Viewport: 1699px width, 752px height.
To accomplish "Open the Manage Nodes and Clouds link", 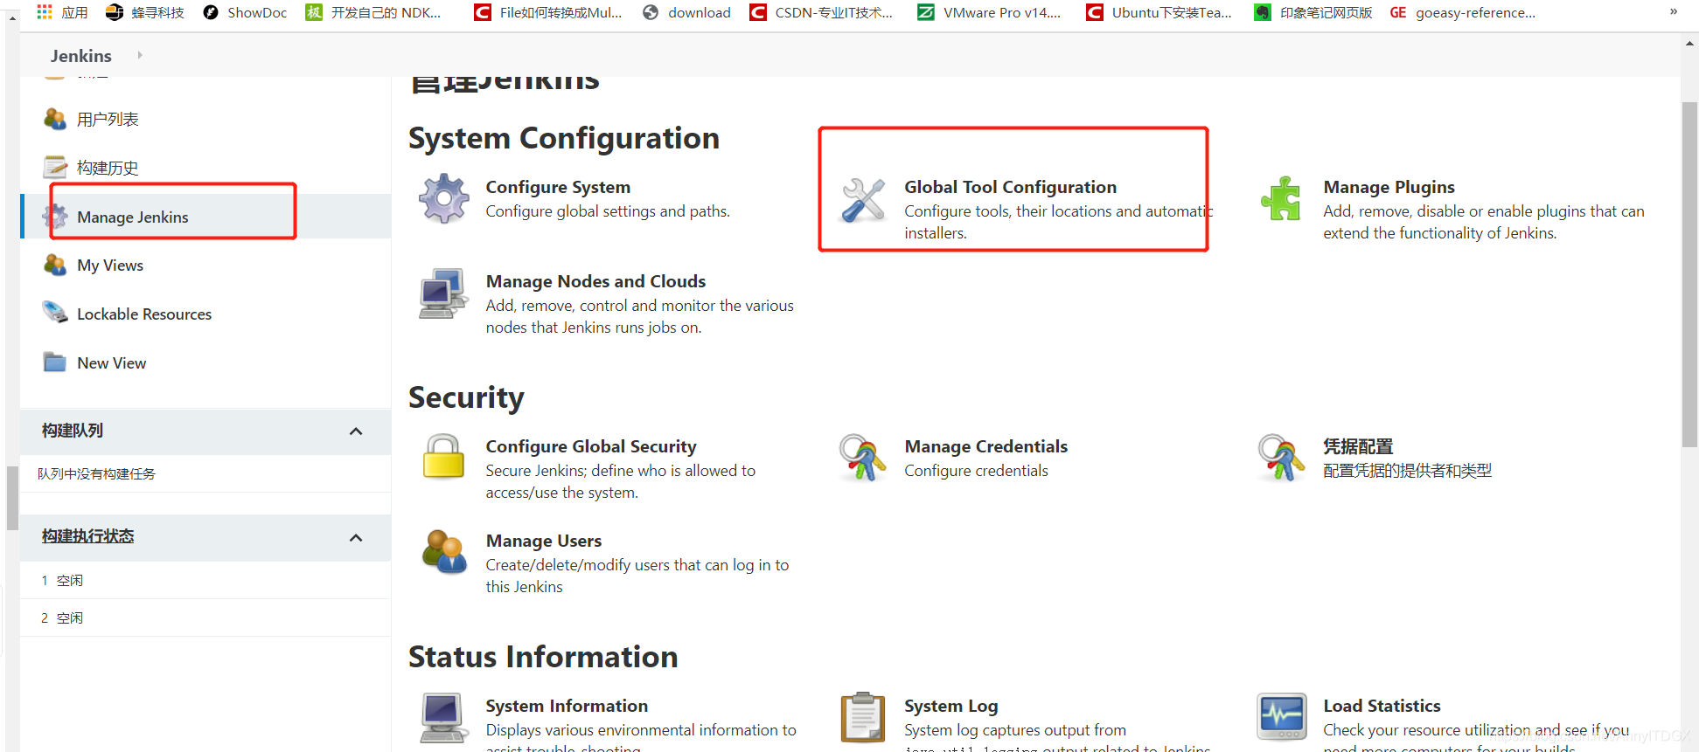I will (595, 281).
